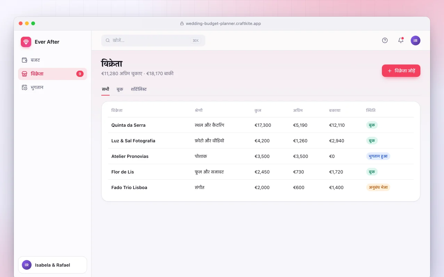Click the कुल column header
This screenshot has width=444, height=277.
(258, 110)
